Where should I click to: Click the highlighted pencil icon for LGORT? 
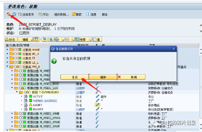[97, 105]
